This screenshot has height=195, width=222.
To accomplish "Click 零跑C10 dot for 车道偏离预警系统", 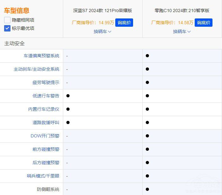I will point(147,56).
